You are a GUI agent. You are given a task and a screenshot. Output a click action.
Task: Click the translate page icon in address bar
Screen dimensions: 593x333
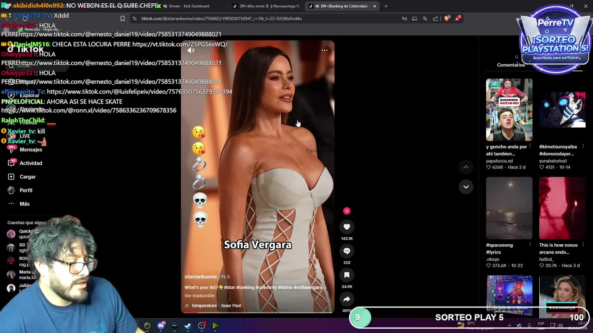425,18
